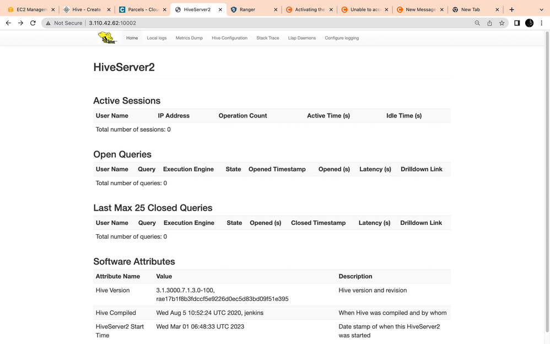The height and width of the screenshot is (344, 550).
Task: Go forward to the next page
Action: pyautogui.click(x=21, y=23)
